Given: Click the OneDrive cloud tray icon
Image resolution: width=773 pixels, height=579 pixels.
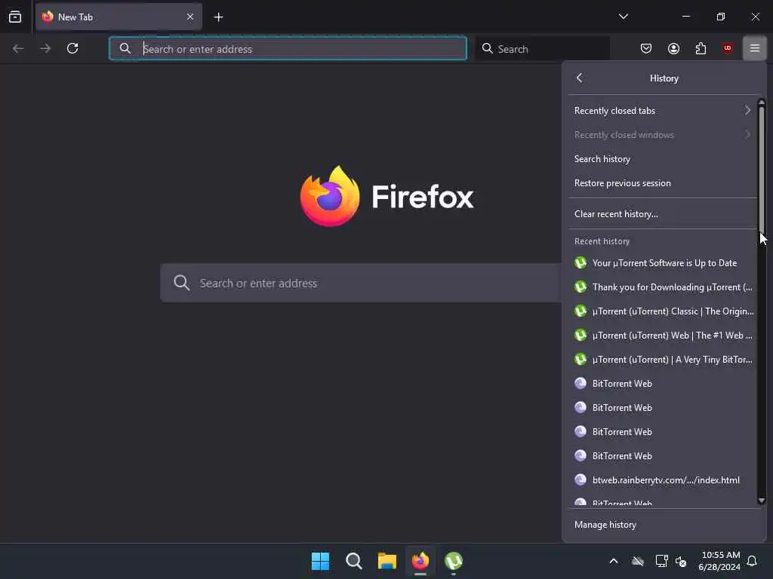Looking at the screenshot, I should pyautogui.click(x=638, y=561).
